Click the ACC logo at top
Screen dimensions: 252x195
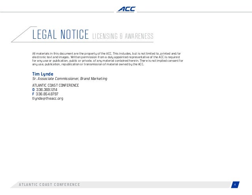(x=126, y=9)
